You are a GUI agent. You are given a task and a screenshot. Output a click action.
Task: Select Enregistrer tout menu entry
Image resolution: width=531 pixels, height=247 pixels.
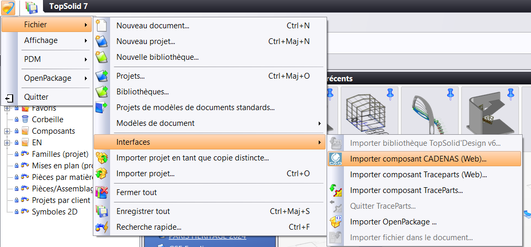[x=210, y=211]
